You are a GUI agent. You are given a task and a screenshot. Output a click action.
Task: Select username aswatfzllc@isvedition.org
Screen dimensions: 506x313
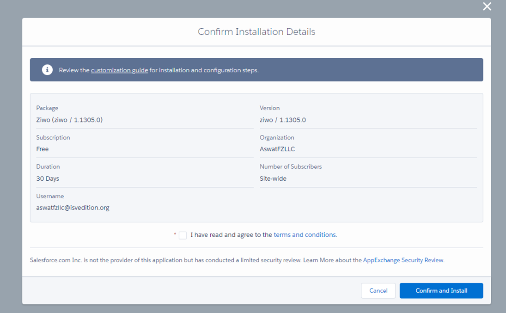(73, 208)
